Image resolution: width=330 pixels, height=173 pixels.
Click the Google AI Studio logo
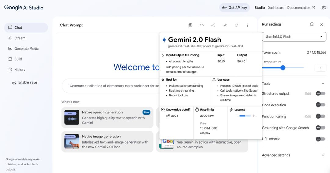click(x=24, y=8)
